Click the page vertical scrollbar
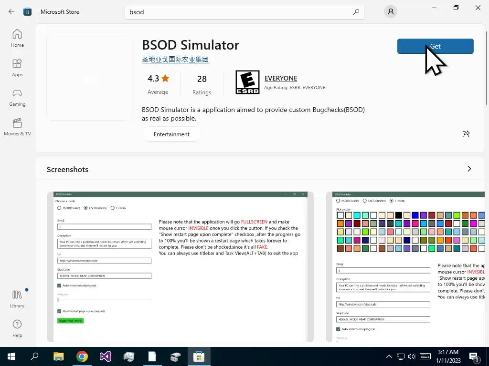 tap(487, 69)
